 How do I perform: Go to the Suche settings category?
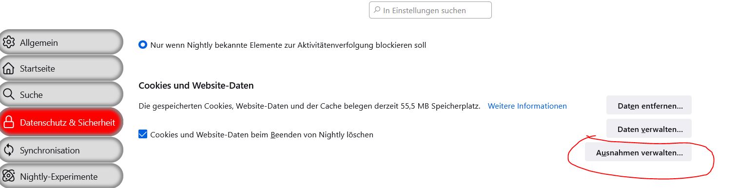pyautogui.click(x=61, y=94)
